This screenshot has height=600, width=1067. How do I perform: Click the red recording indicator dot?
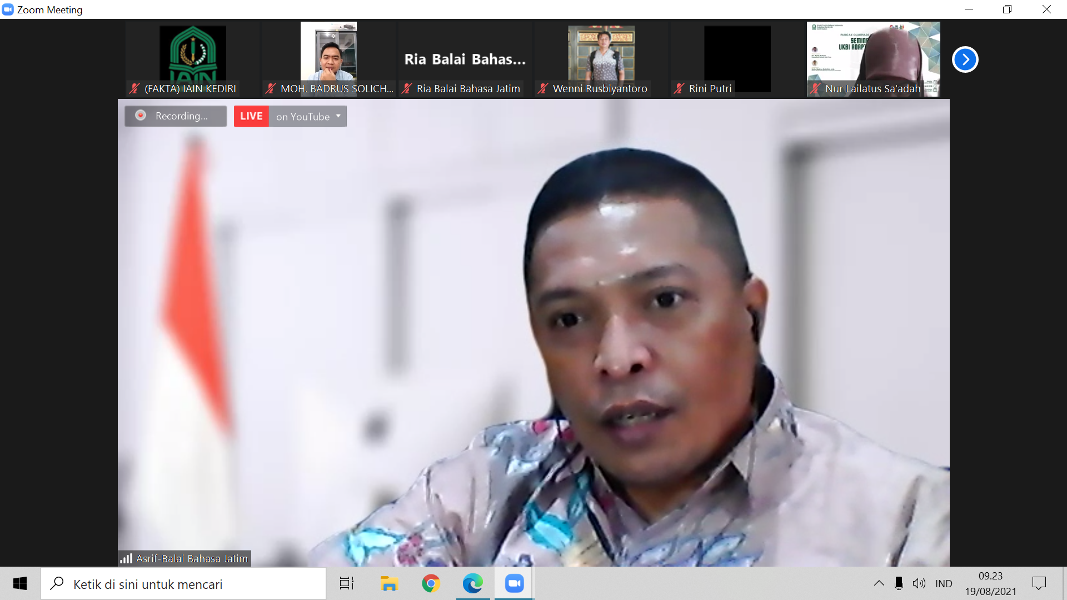141,116
